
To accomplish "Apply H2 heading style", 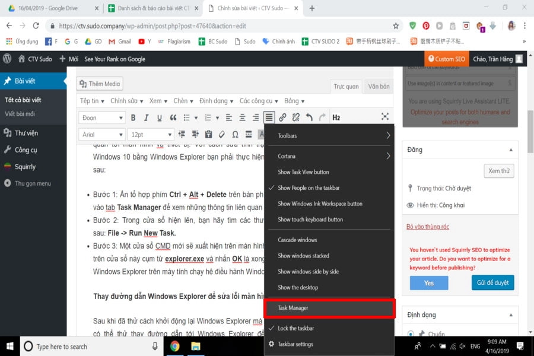I will point(336,117).
